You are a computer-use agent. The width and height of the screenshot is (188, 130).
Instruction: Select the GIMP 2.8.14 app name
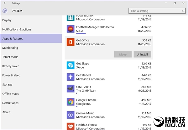(84, 87)
